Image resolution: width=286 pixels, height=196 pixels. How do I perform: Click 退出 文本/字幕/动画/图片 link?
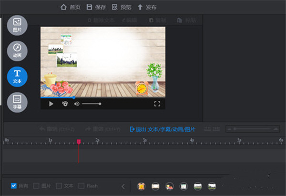coord(162,129)
